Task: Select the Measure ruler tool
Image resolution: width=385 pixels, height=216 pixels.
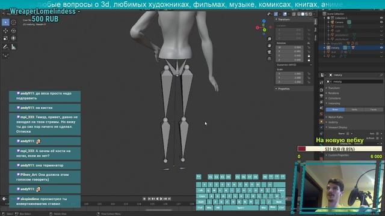Action: coord(13,47)
